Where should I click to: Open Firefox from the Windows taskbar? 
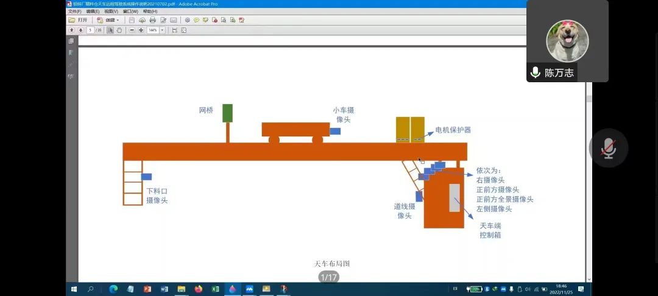198,289
